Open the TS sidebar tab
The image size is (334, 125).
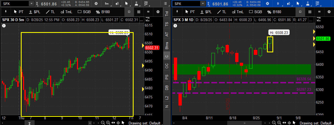click(x=167, y=24)
